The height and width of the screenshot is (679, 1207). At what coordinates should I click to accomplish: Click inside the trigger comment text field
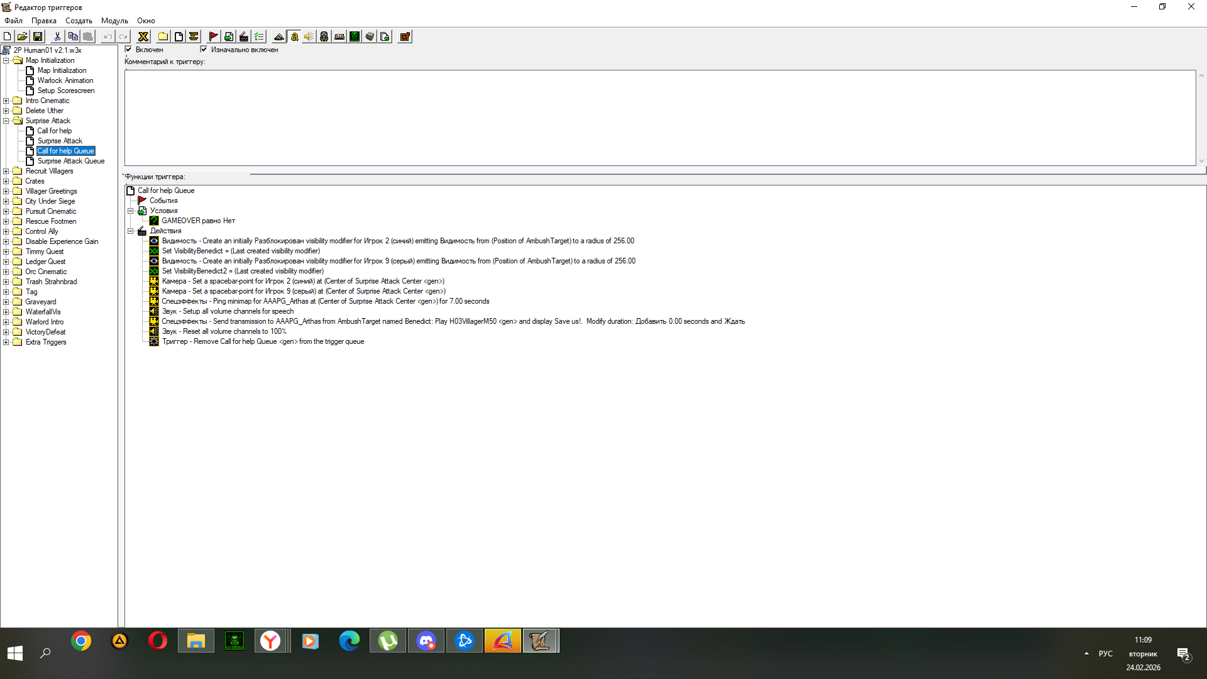point(659,118)
